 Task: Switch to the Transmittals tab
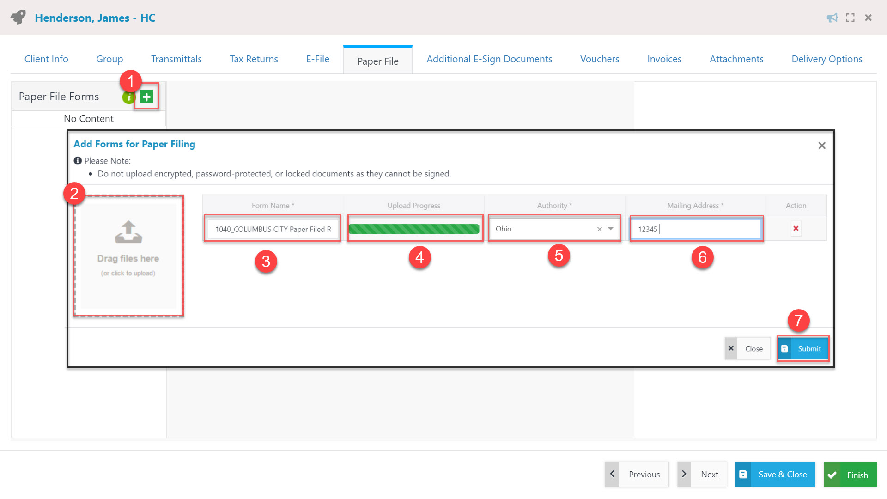point(176,59)
